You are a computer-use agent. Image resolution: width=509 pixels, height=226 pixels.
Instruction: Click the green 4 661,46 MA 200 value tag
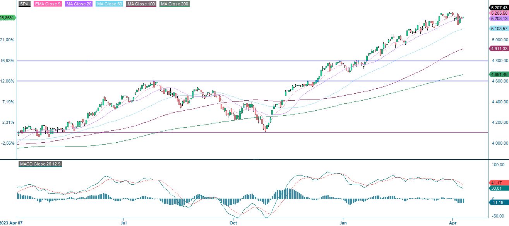click(499, 74)
